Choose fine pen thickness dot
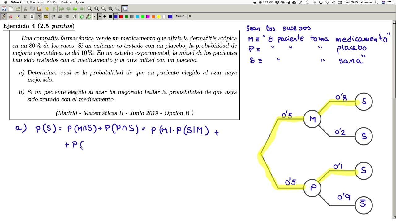The image size is (396, 223). click(95, 16)
